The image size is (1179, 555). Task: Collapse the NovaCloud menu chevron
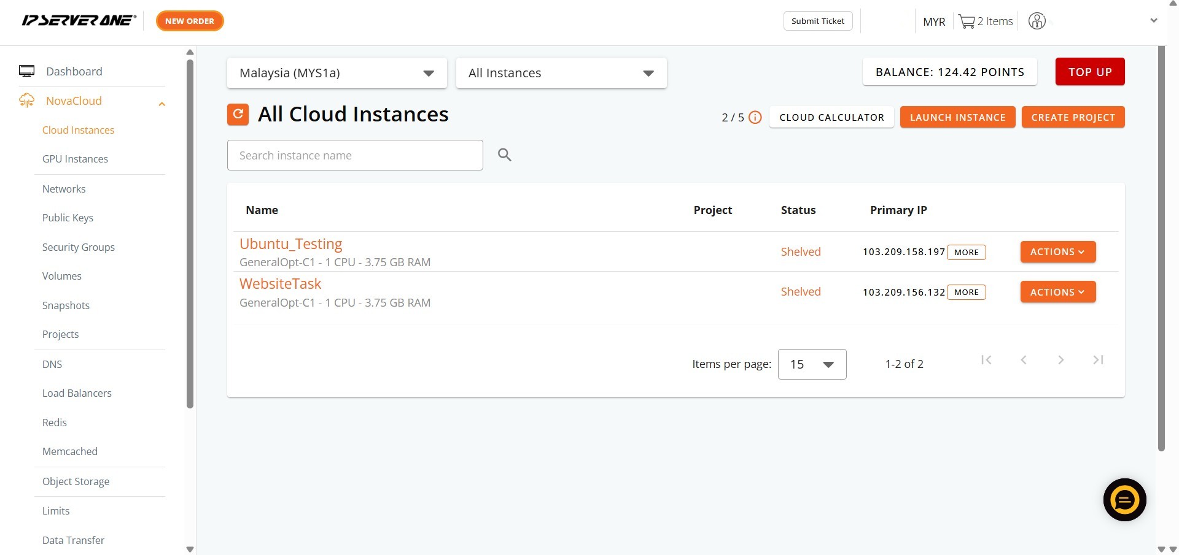point(162,104)
